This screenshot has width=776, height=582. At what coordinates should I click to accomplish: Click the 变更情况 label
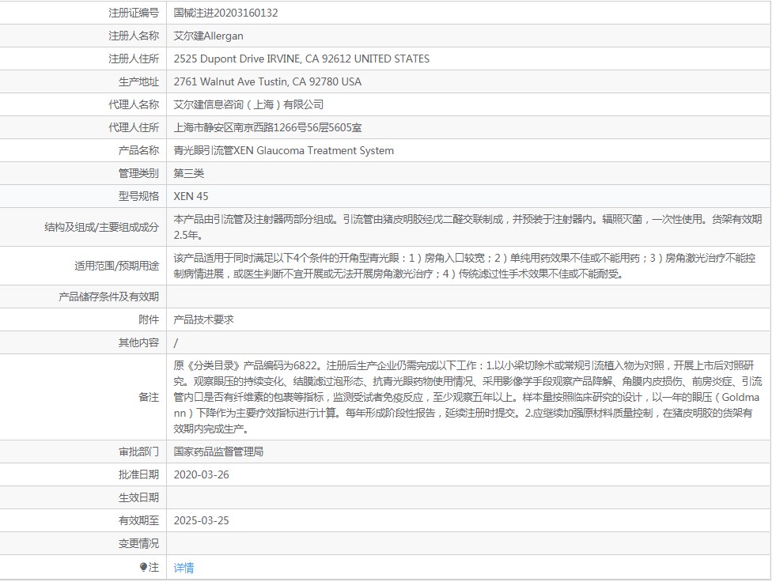click(x=138, y=543)
